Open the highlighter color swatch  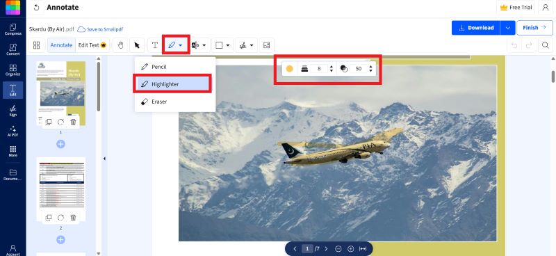coord(289,69)
